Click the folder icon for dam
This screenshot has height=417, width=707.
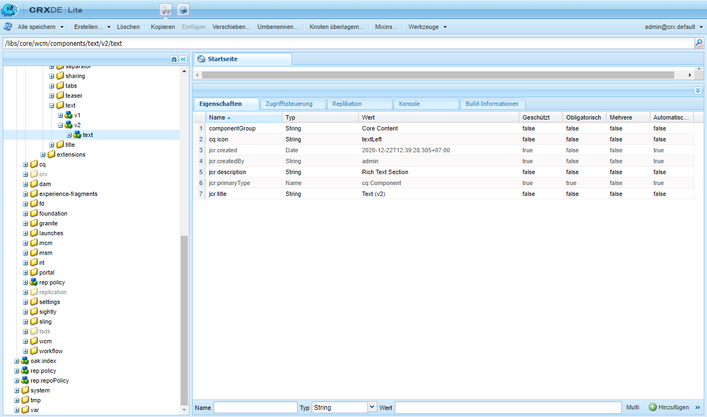pyautogui.click(x=34, y=184)
